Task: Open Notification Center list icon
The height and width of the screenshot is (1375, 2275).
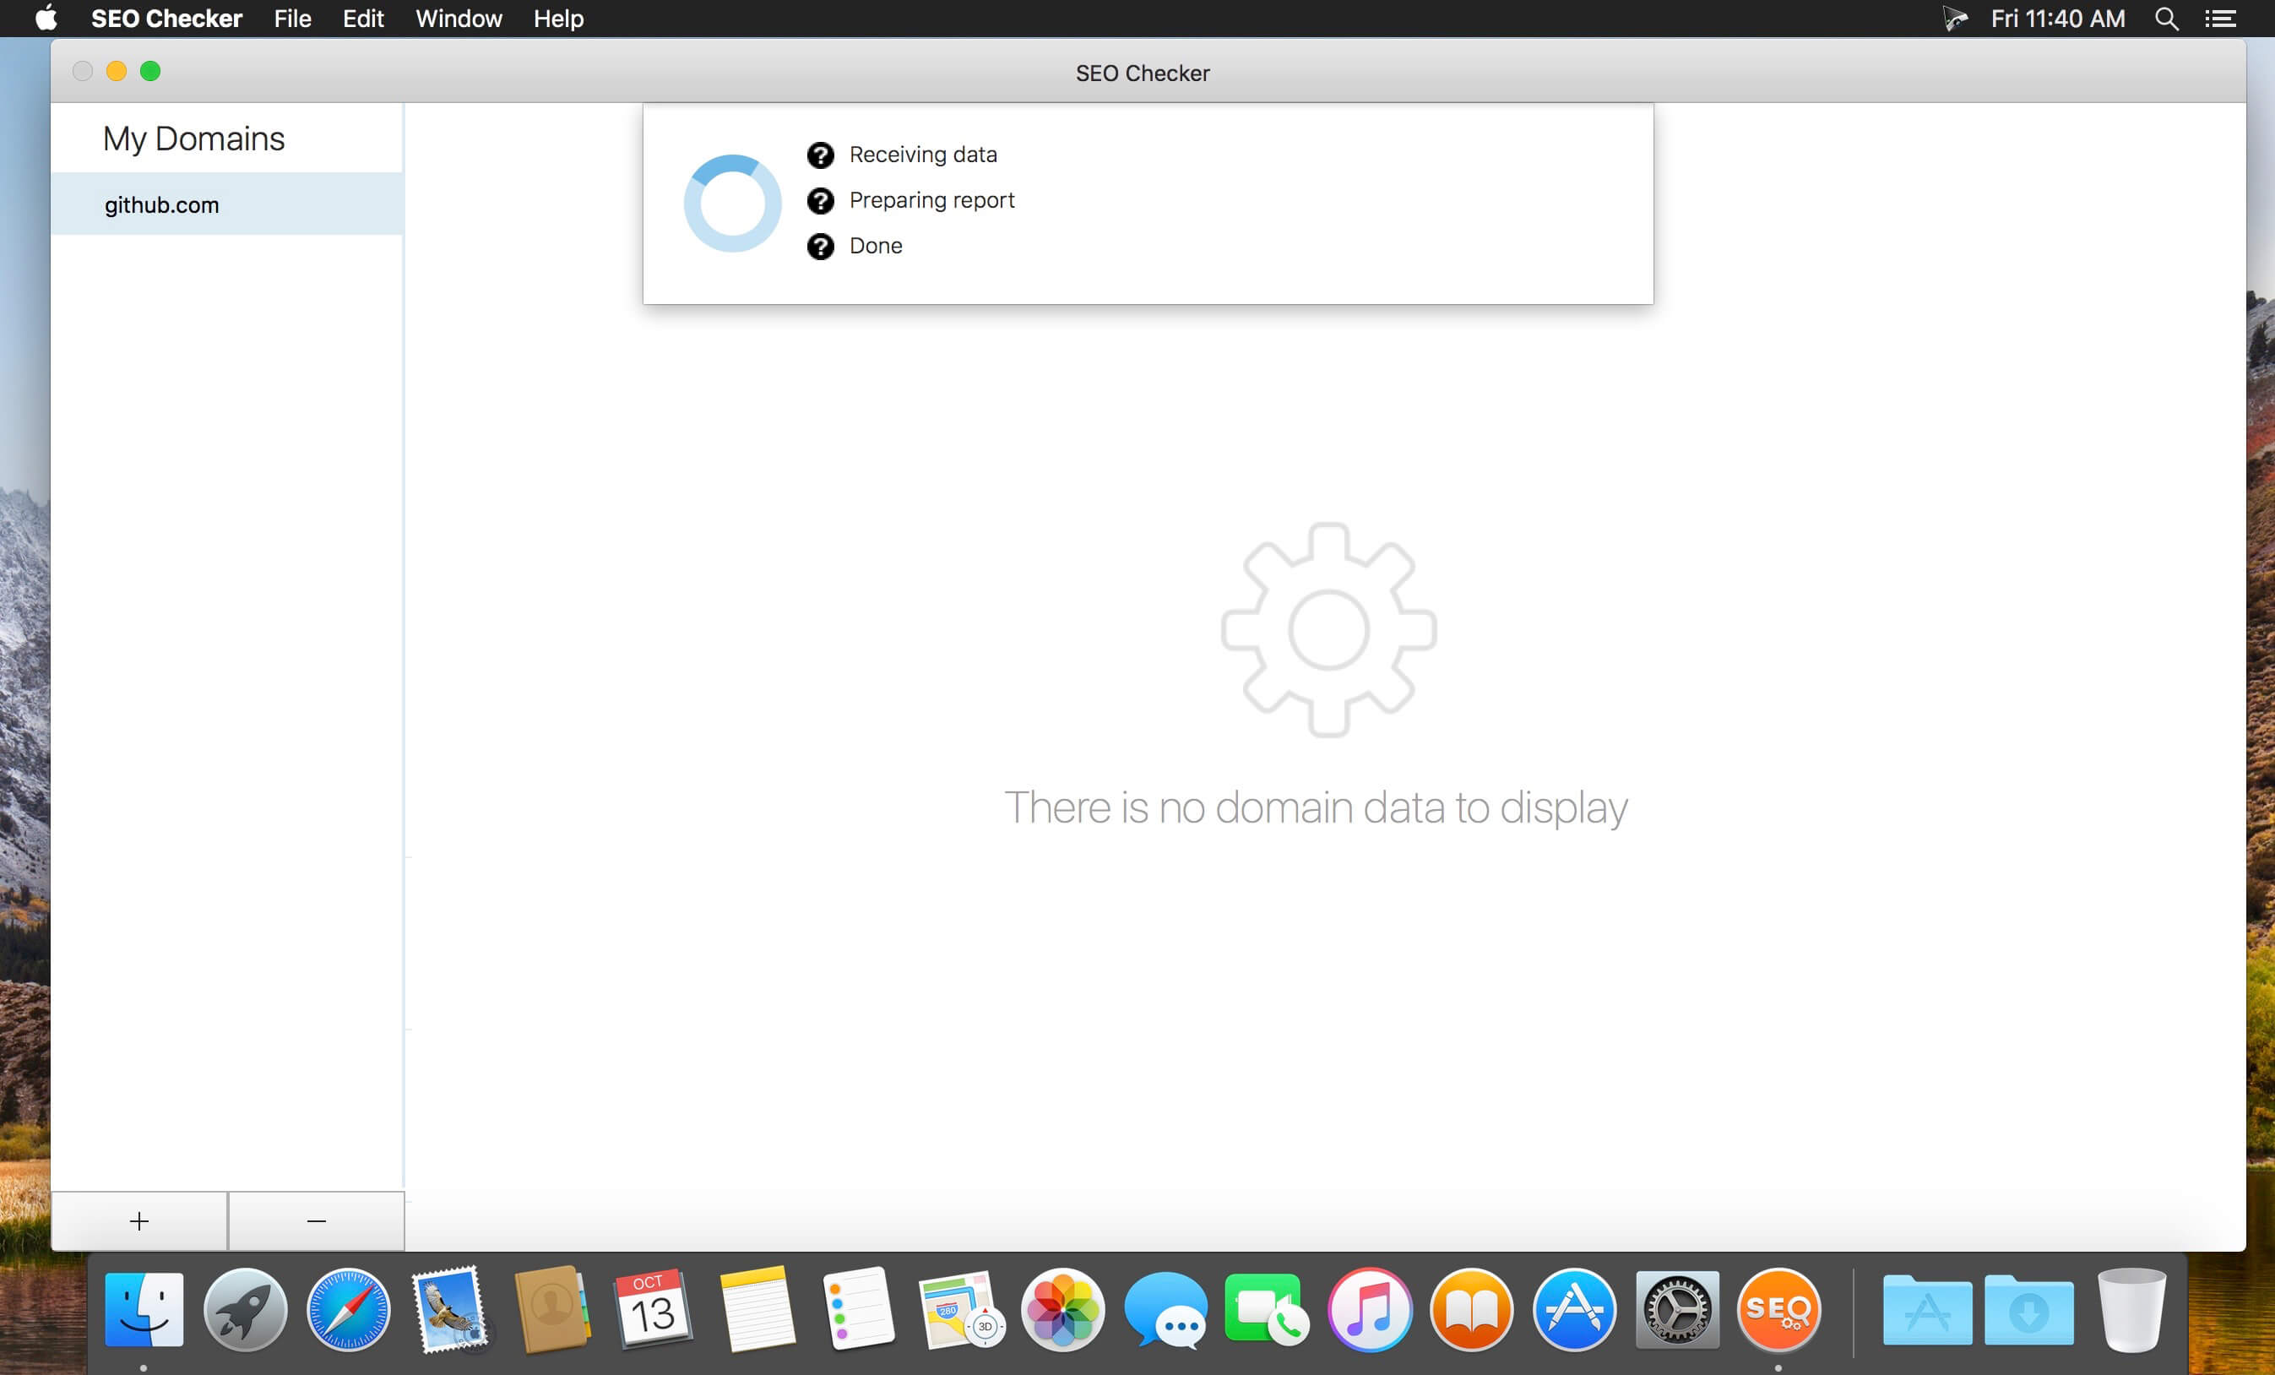Action: coord(2220,19)
